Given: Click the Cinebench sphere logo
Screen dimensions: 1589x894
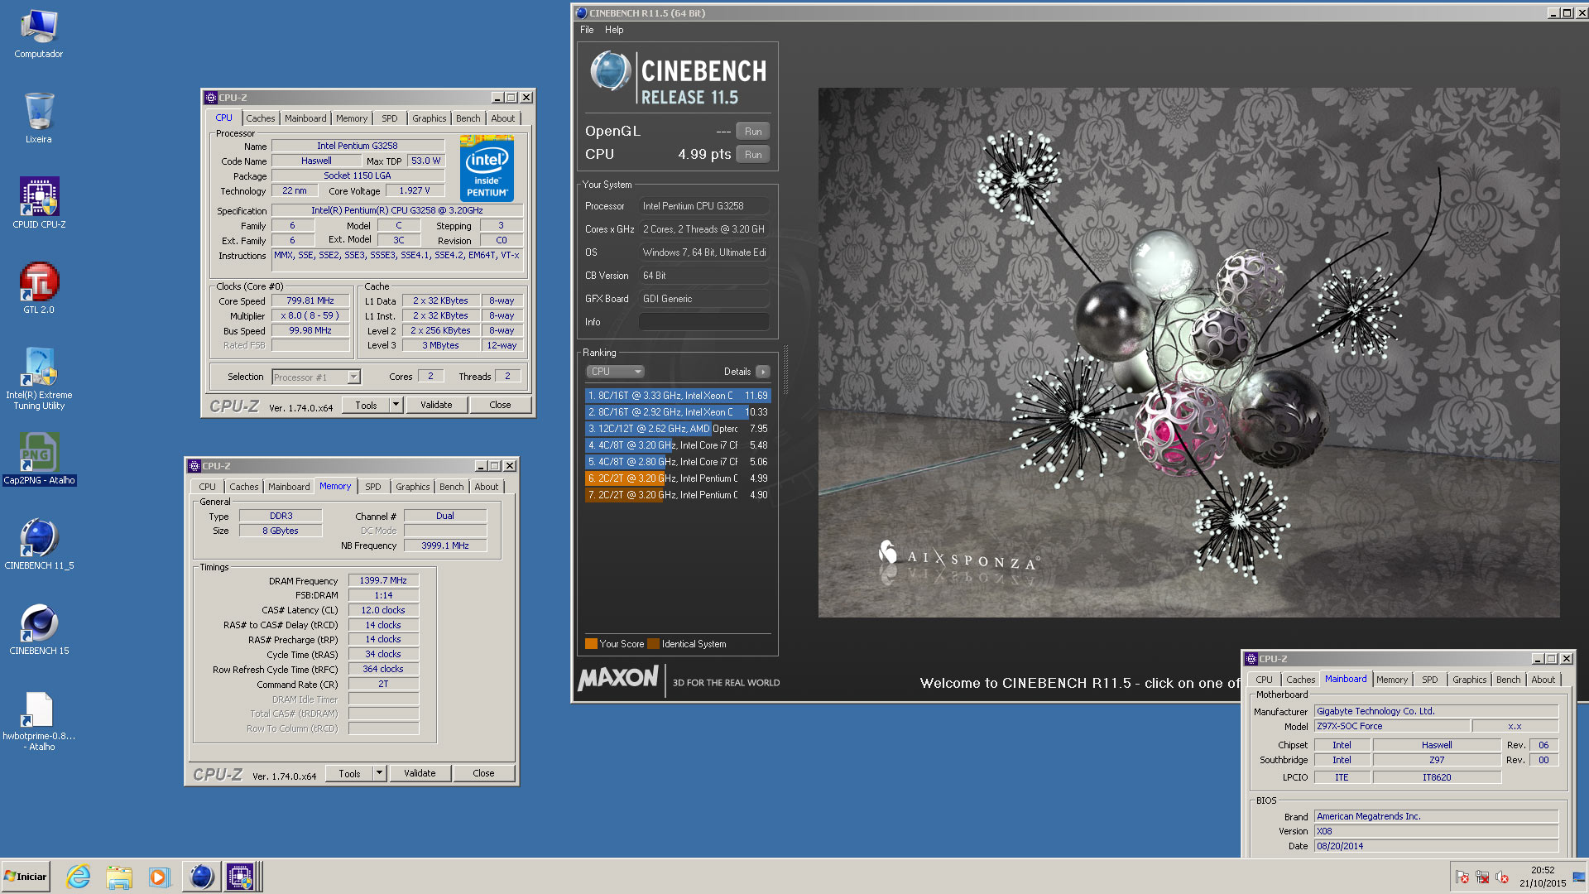Looking at the screenshot, I should 611,71.
